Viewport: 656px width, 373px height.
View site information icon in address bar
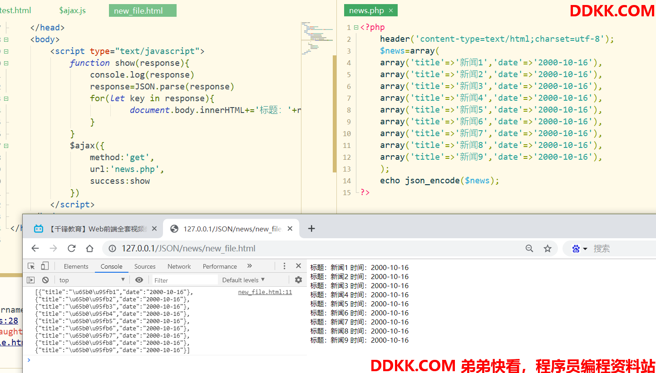(112, 248)
